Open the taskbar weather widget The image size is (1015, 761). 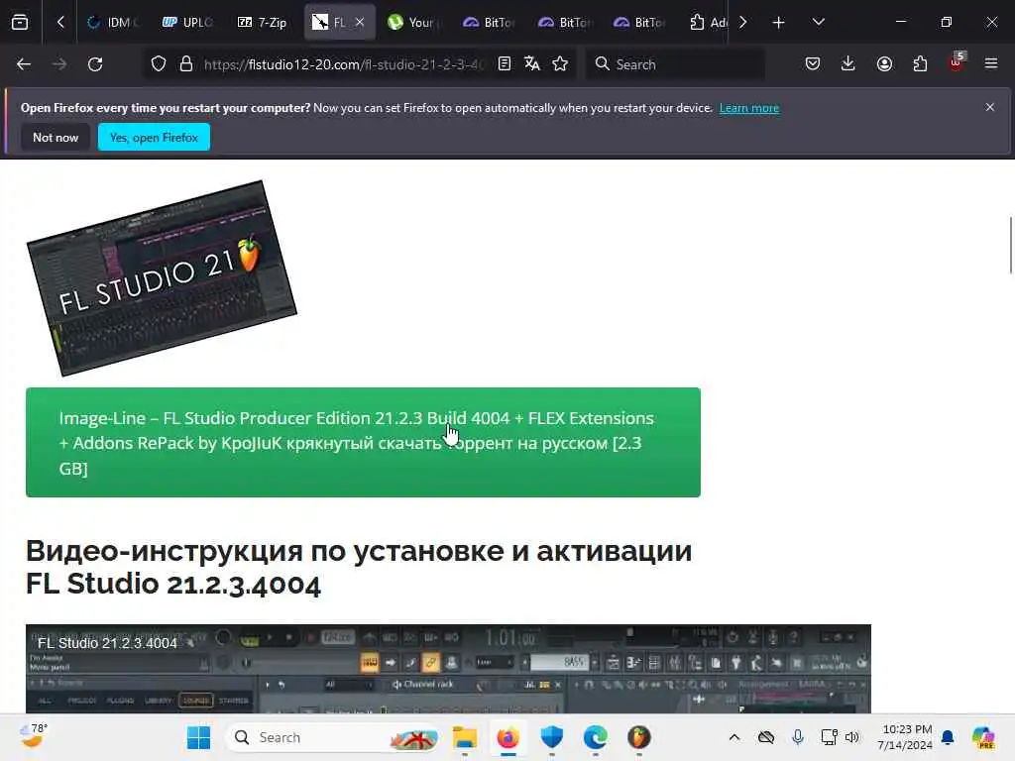coord(33,736)
